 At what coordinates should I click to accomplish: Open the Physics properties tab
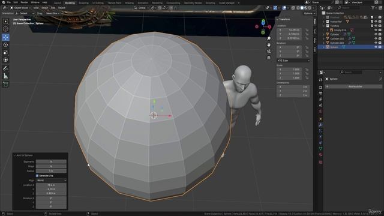pos(320,137)
